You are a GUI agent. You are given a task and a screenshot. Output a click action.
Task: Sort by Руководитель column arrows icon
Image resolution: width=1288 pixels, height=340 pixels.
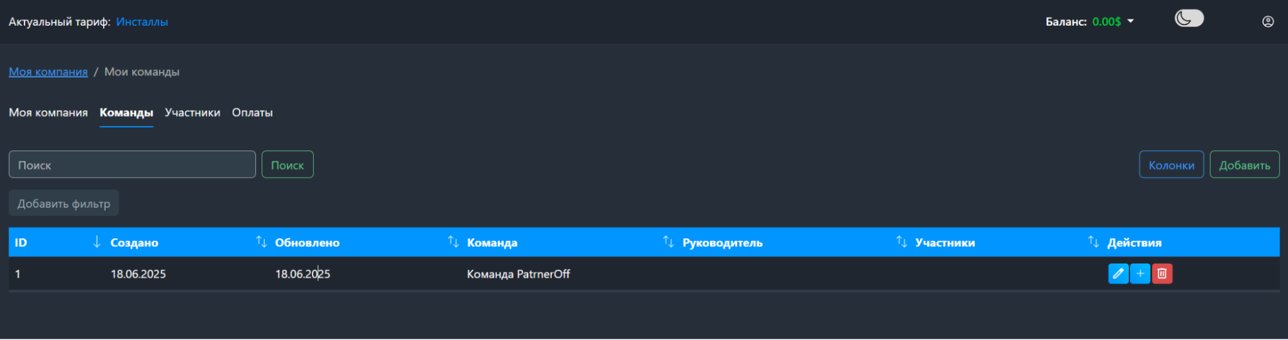[901, 242]
